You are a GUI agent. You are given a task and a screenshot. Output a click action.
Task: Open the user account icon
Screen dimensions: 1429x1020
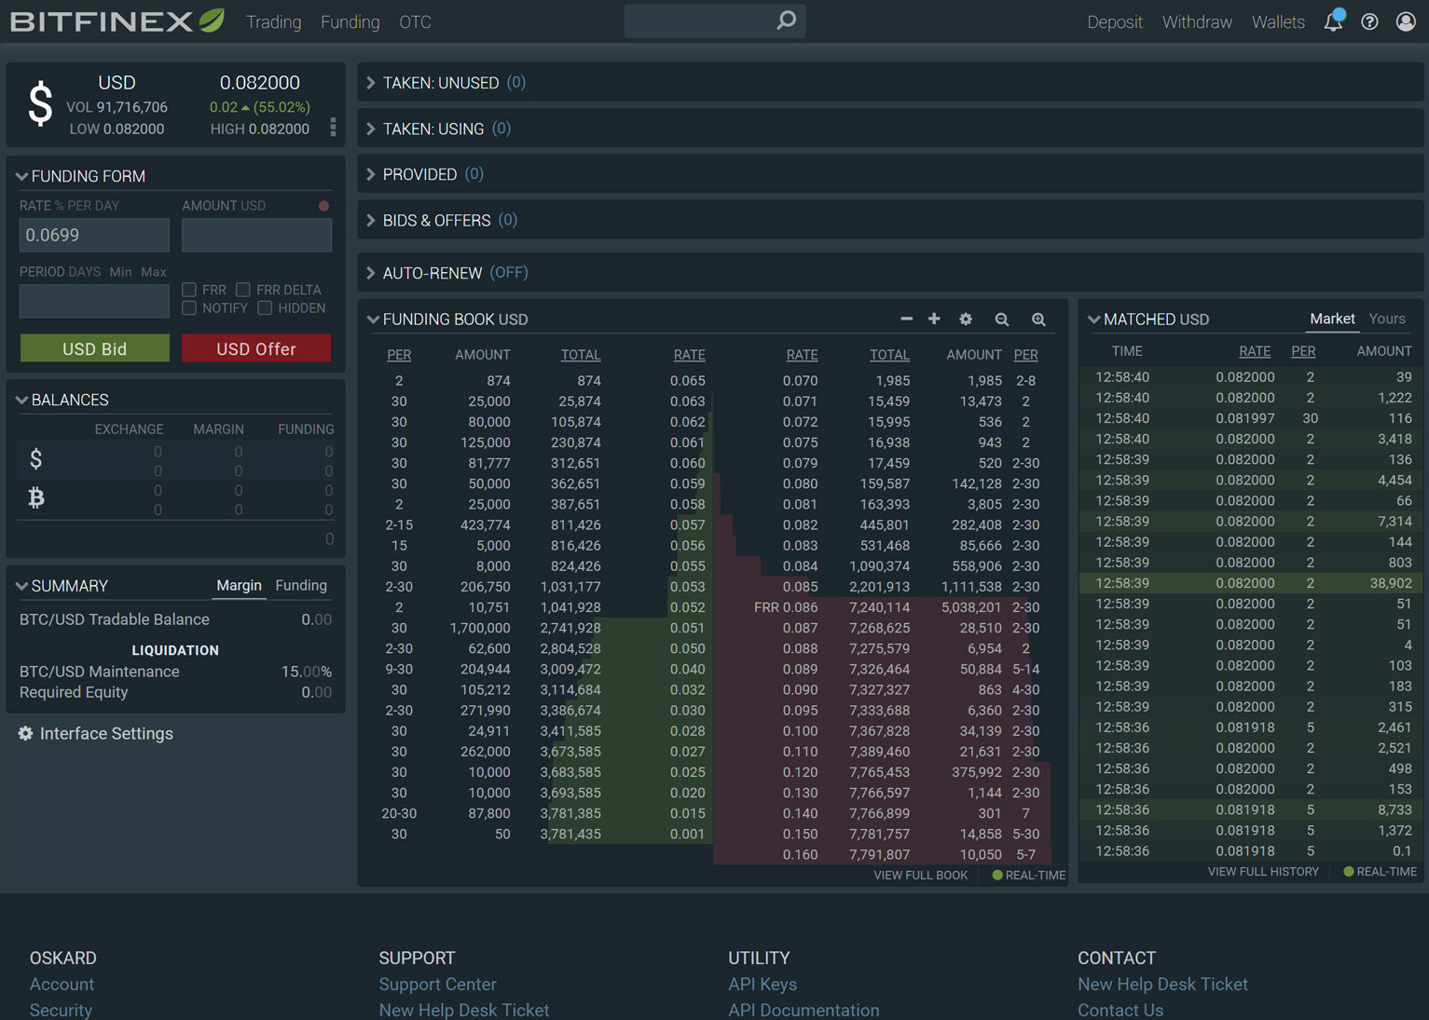click(1406, 21)
